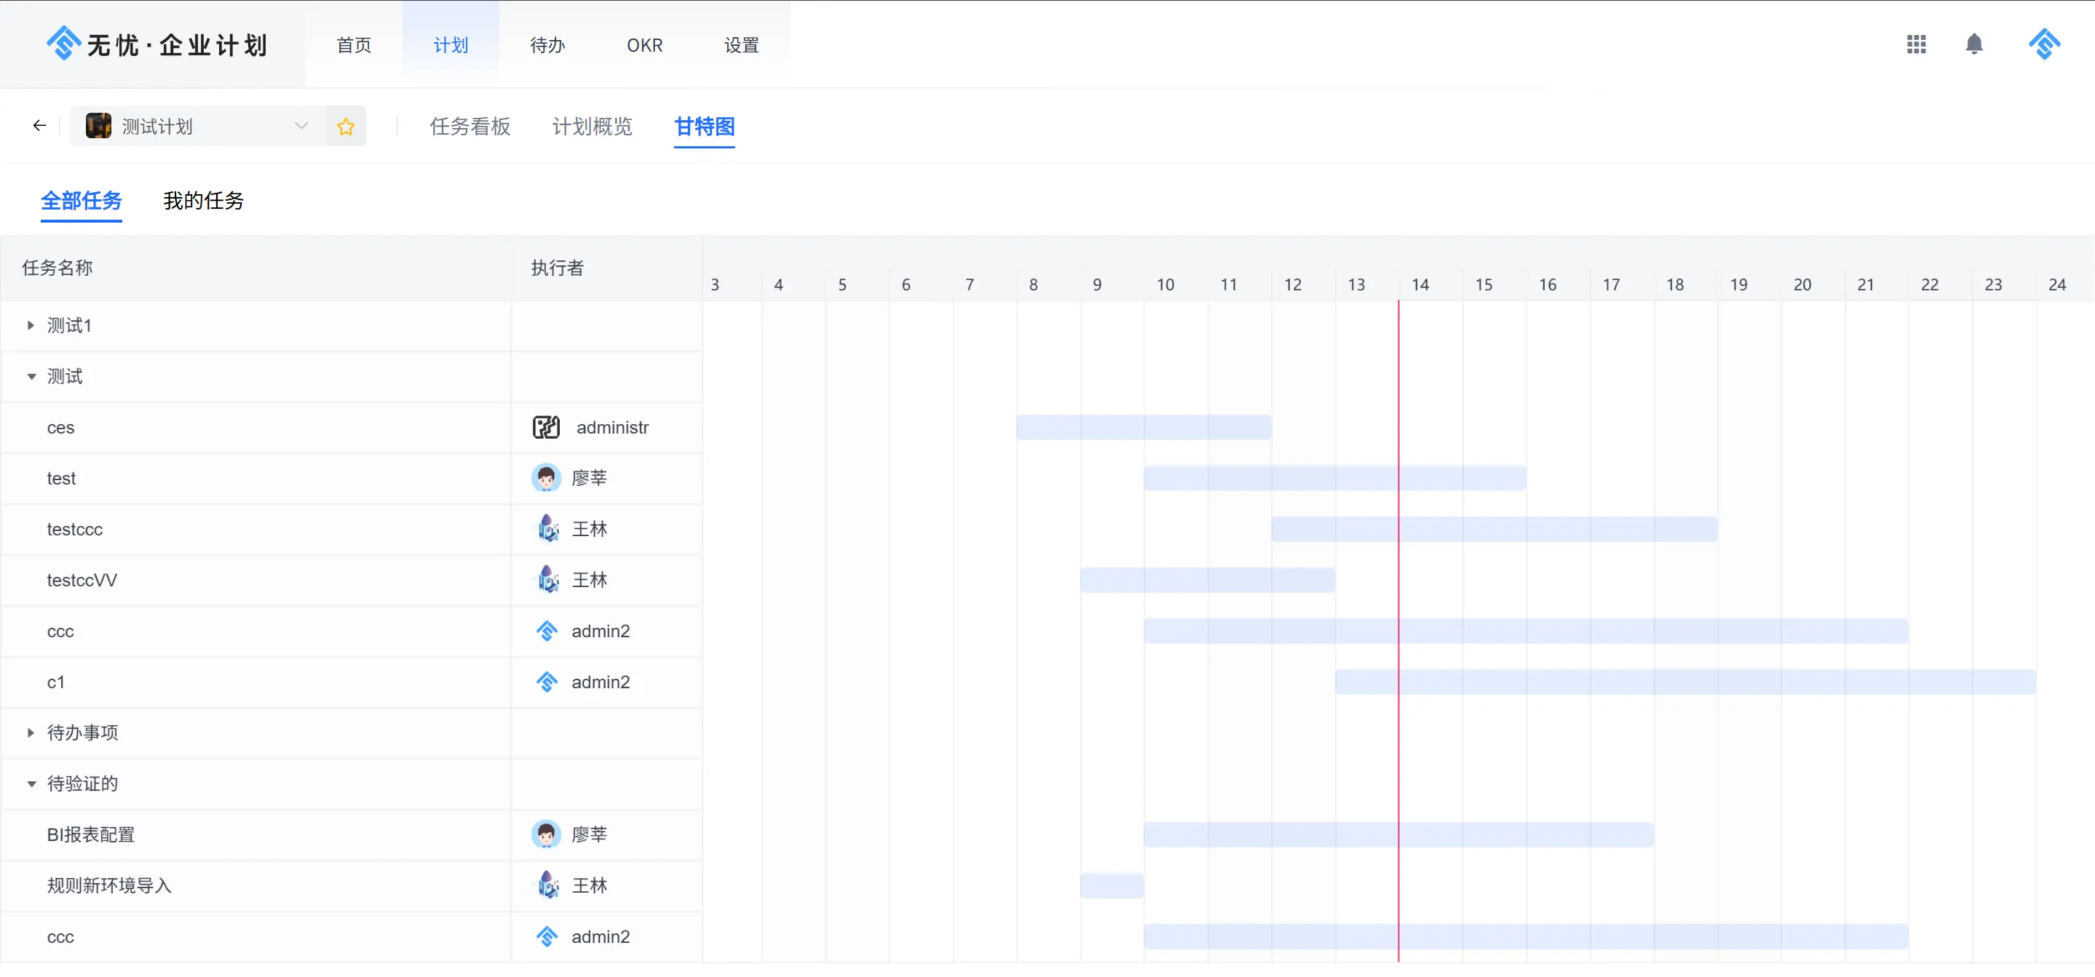Click the testccVV gantt bar
This screenshot has height=977, width=2095.
pyautogui.click(x=1208, y=581)
